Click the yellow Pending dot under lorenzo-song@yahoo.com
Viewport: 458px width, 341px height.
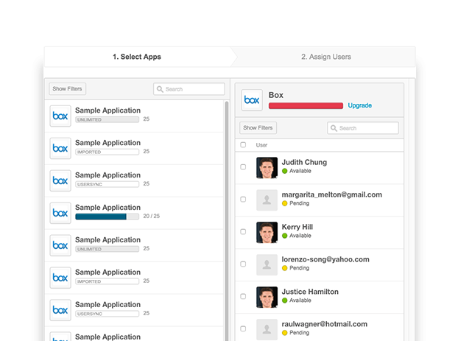[285, 268]
